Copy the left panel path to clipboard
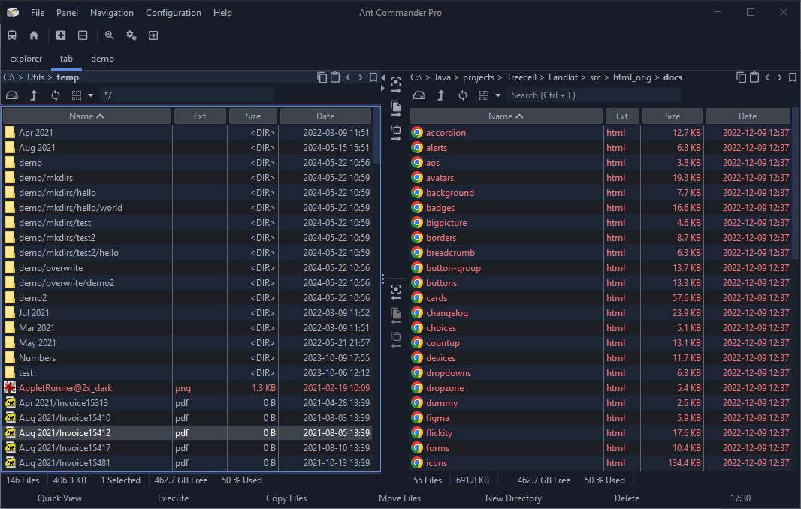Viewport: 801px width, 509px height. (x=322, y=77)
